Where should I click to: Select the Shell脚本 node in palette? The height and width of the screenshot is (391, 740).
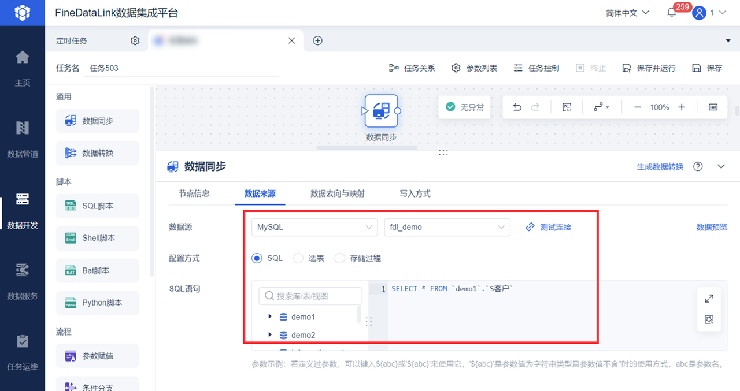click(x=97, y=238)
